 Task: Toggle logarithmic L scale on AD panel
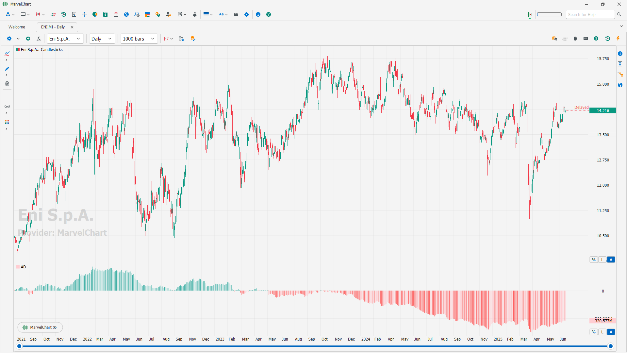click(602, 332)
